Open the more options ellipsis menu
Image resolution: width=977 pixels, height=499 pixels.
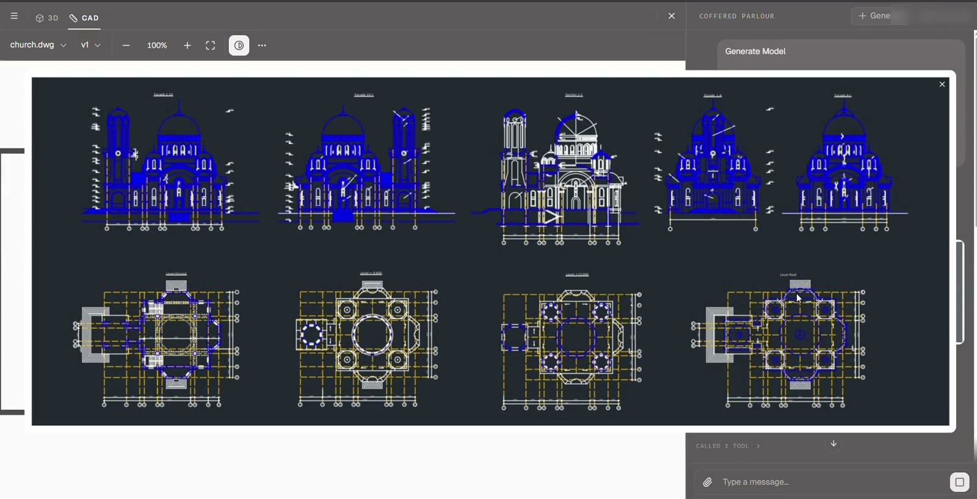[262, 45]
